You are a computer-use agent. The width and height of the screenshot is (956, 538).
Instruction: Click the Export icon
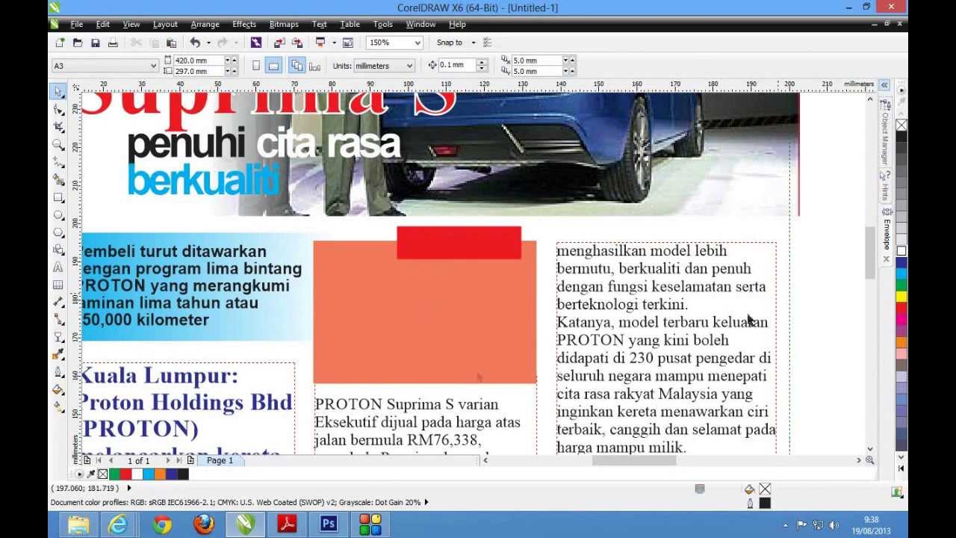tap(297, 43)
